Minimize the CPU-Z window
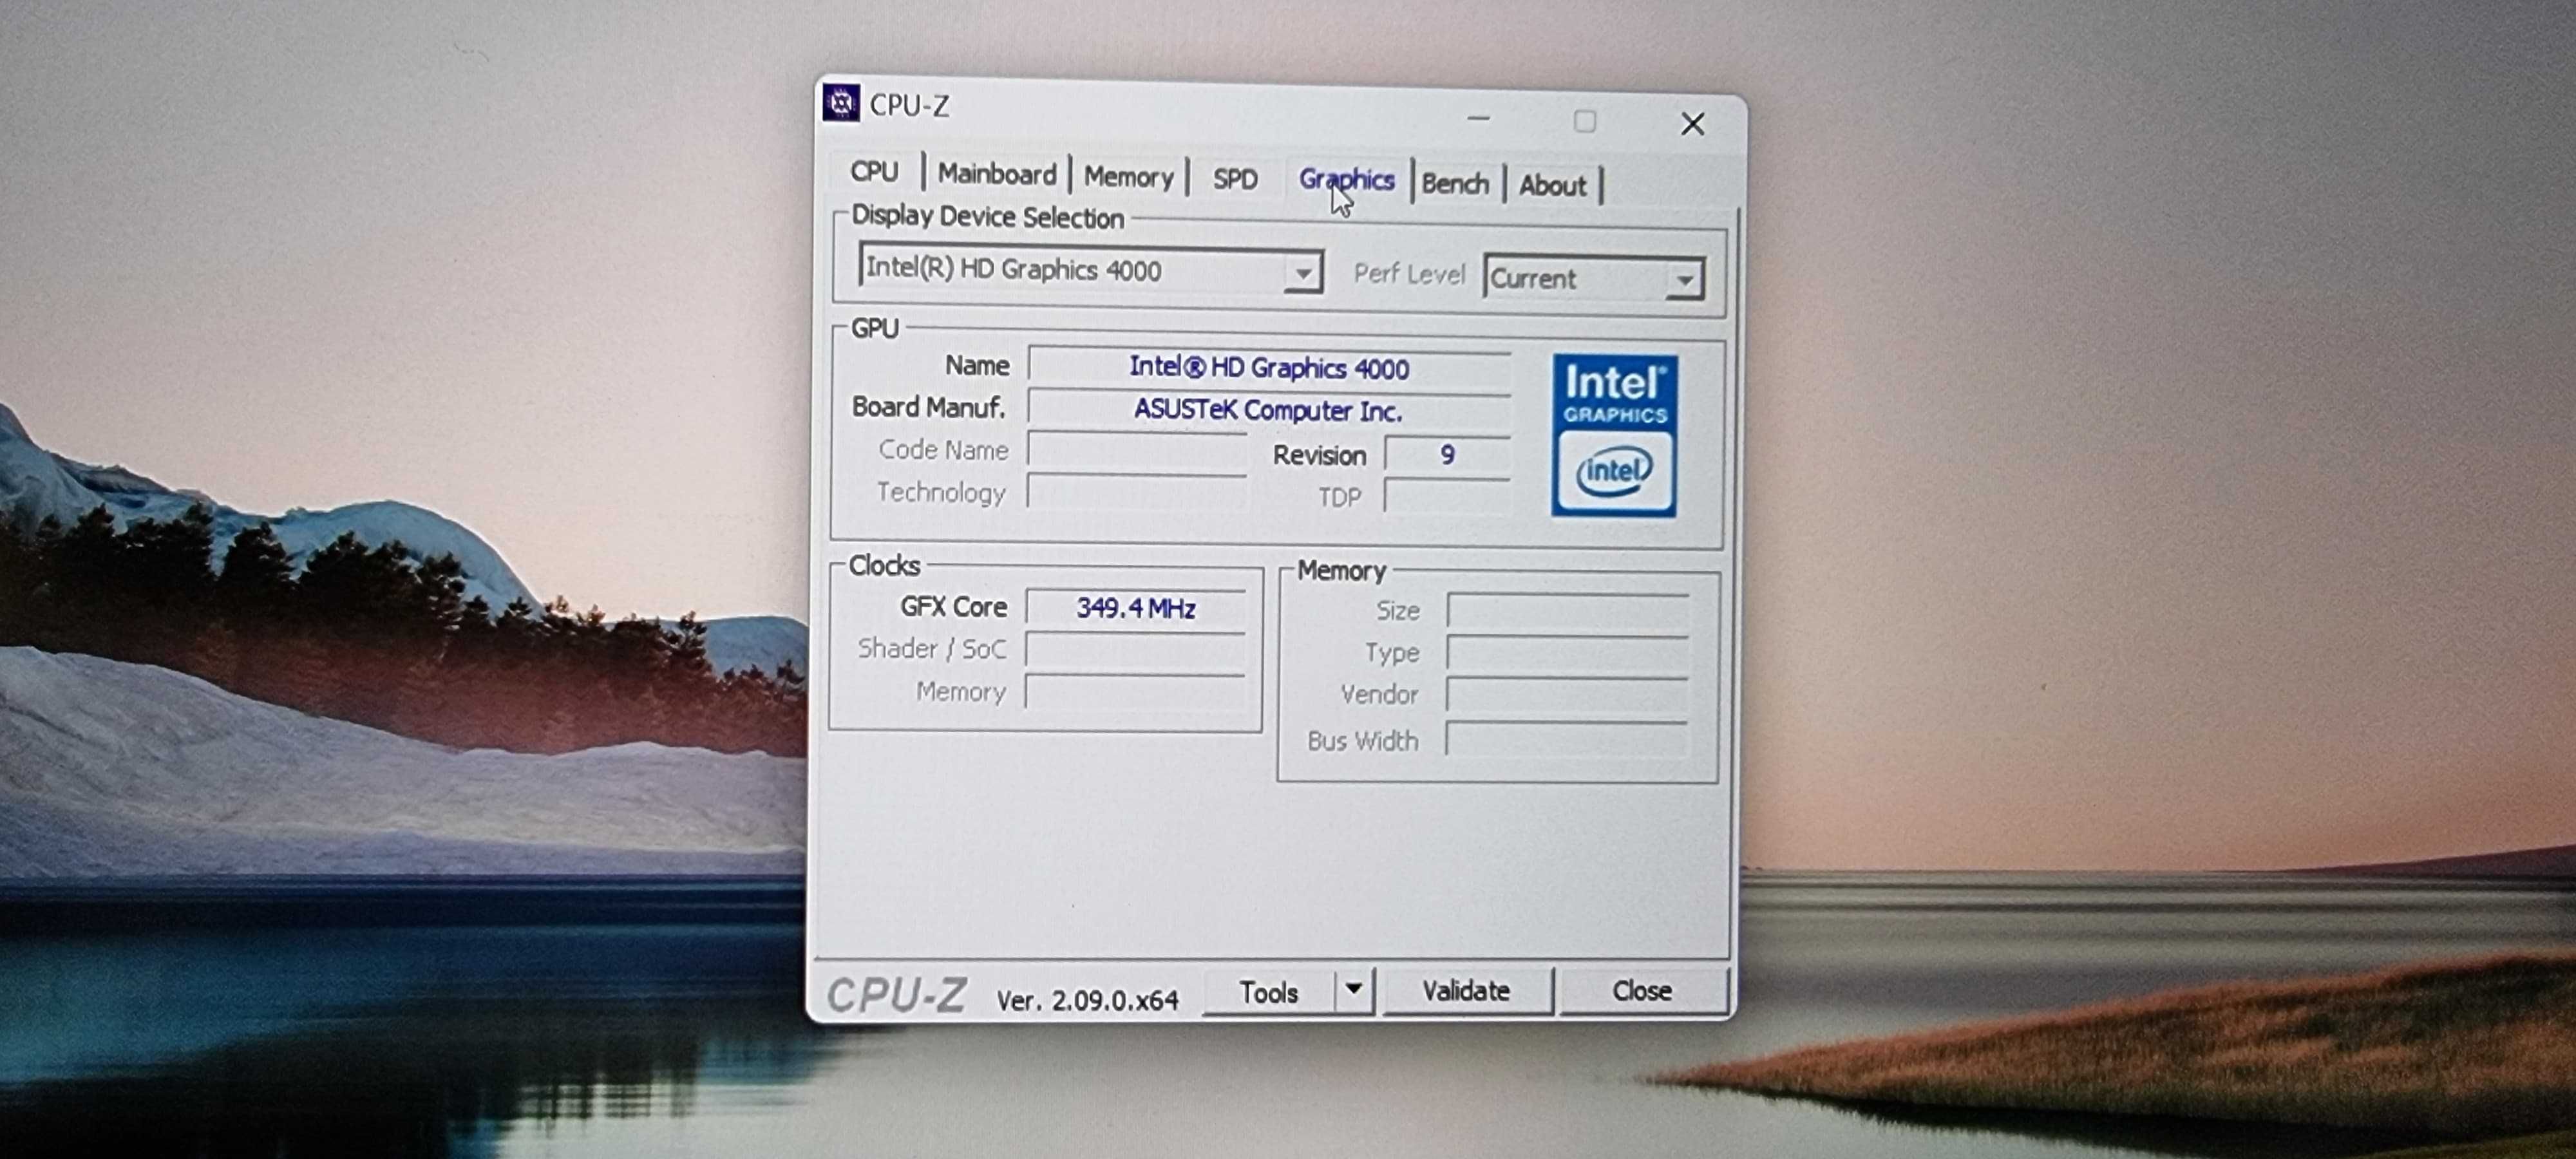 tap(1478, 118)
